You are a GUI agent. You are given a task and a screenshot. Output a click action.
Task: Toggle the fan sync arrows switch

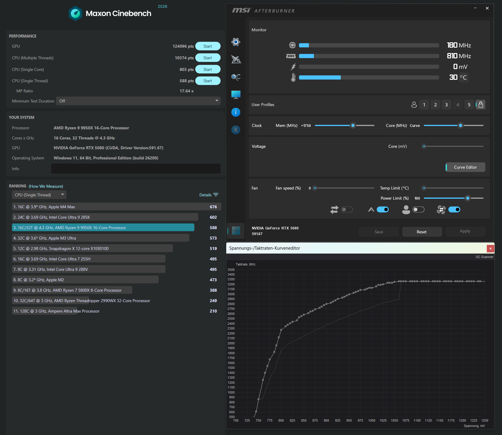coord(347,210)
